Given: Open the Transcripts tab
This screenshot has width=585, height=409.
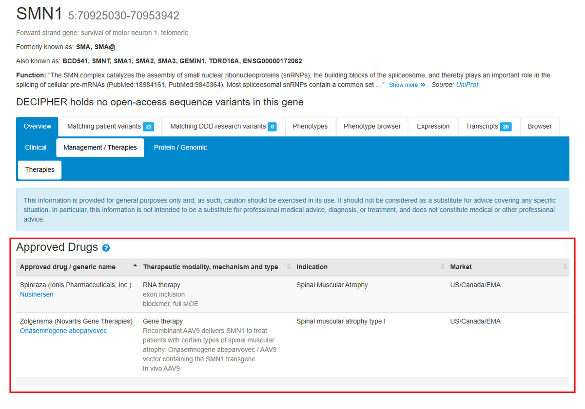Looking at the screenshot, I should [x=488, y=127].
